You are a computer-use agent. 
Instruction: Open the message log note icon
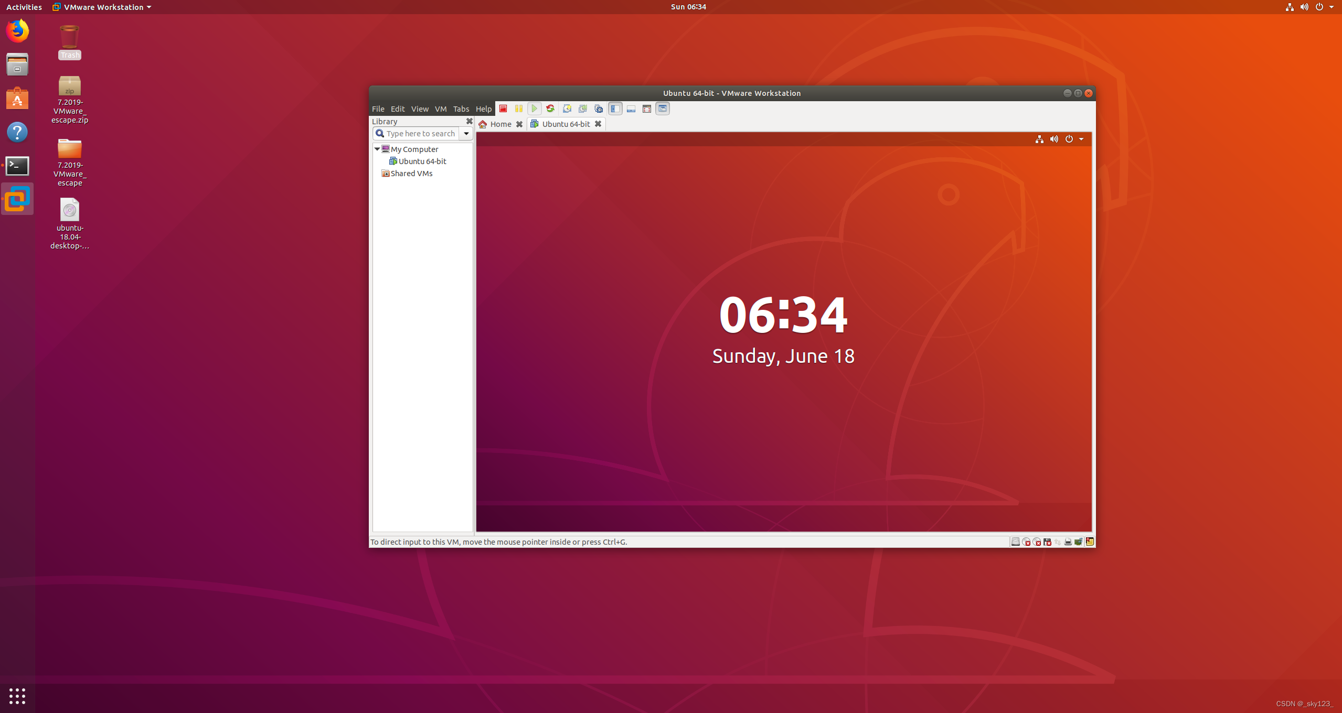[x=1090, y=542]
